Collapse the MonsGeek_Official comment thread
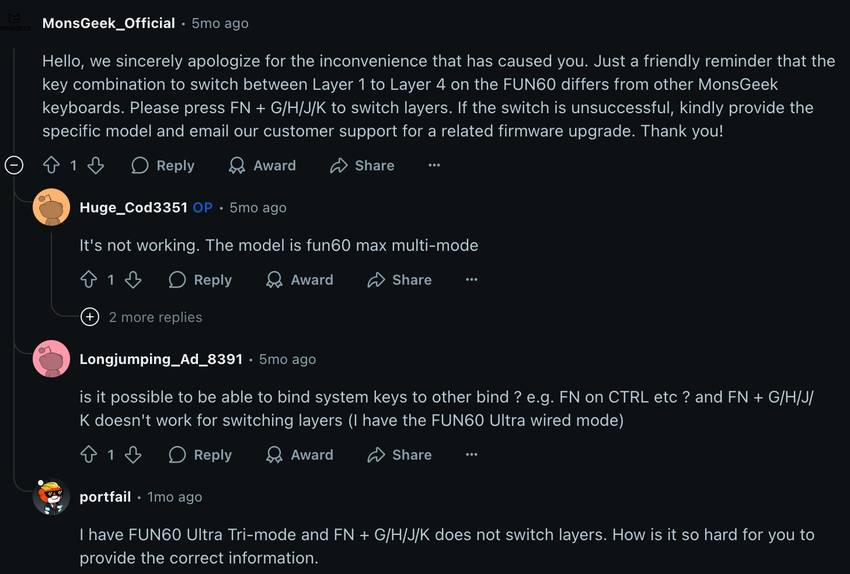 [14, 165]
